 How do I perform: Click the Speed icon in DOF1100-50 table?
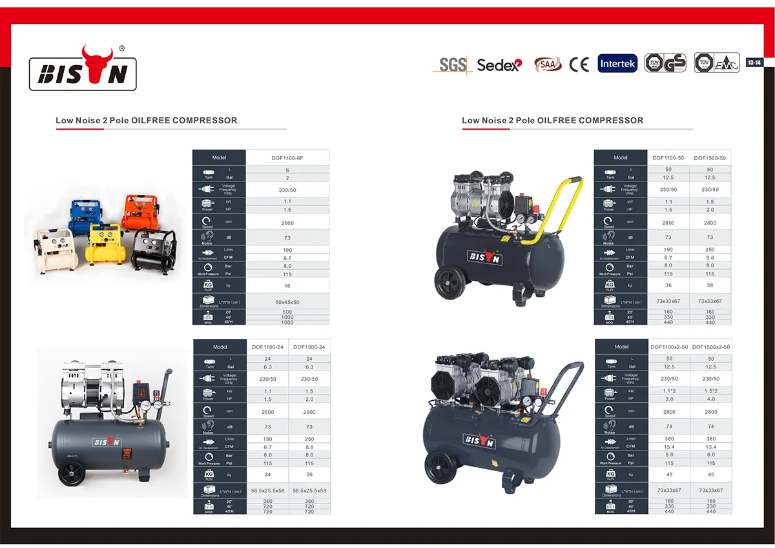[609, 221]
